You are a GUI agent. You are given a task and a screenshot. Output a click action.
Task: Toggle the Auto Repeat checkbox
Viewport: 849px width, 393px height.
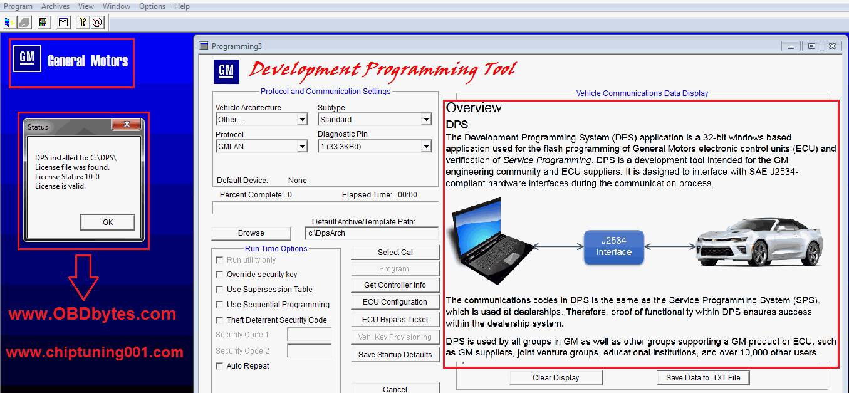tap(219, 366)
